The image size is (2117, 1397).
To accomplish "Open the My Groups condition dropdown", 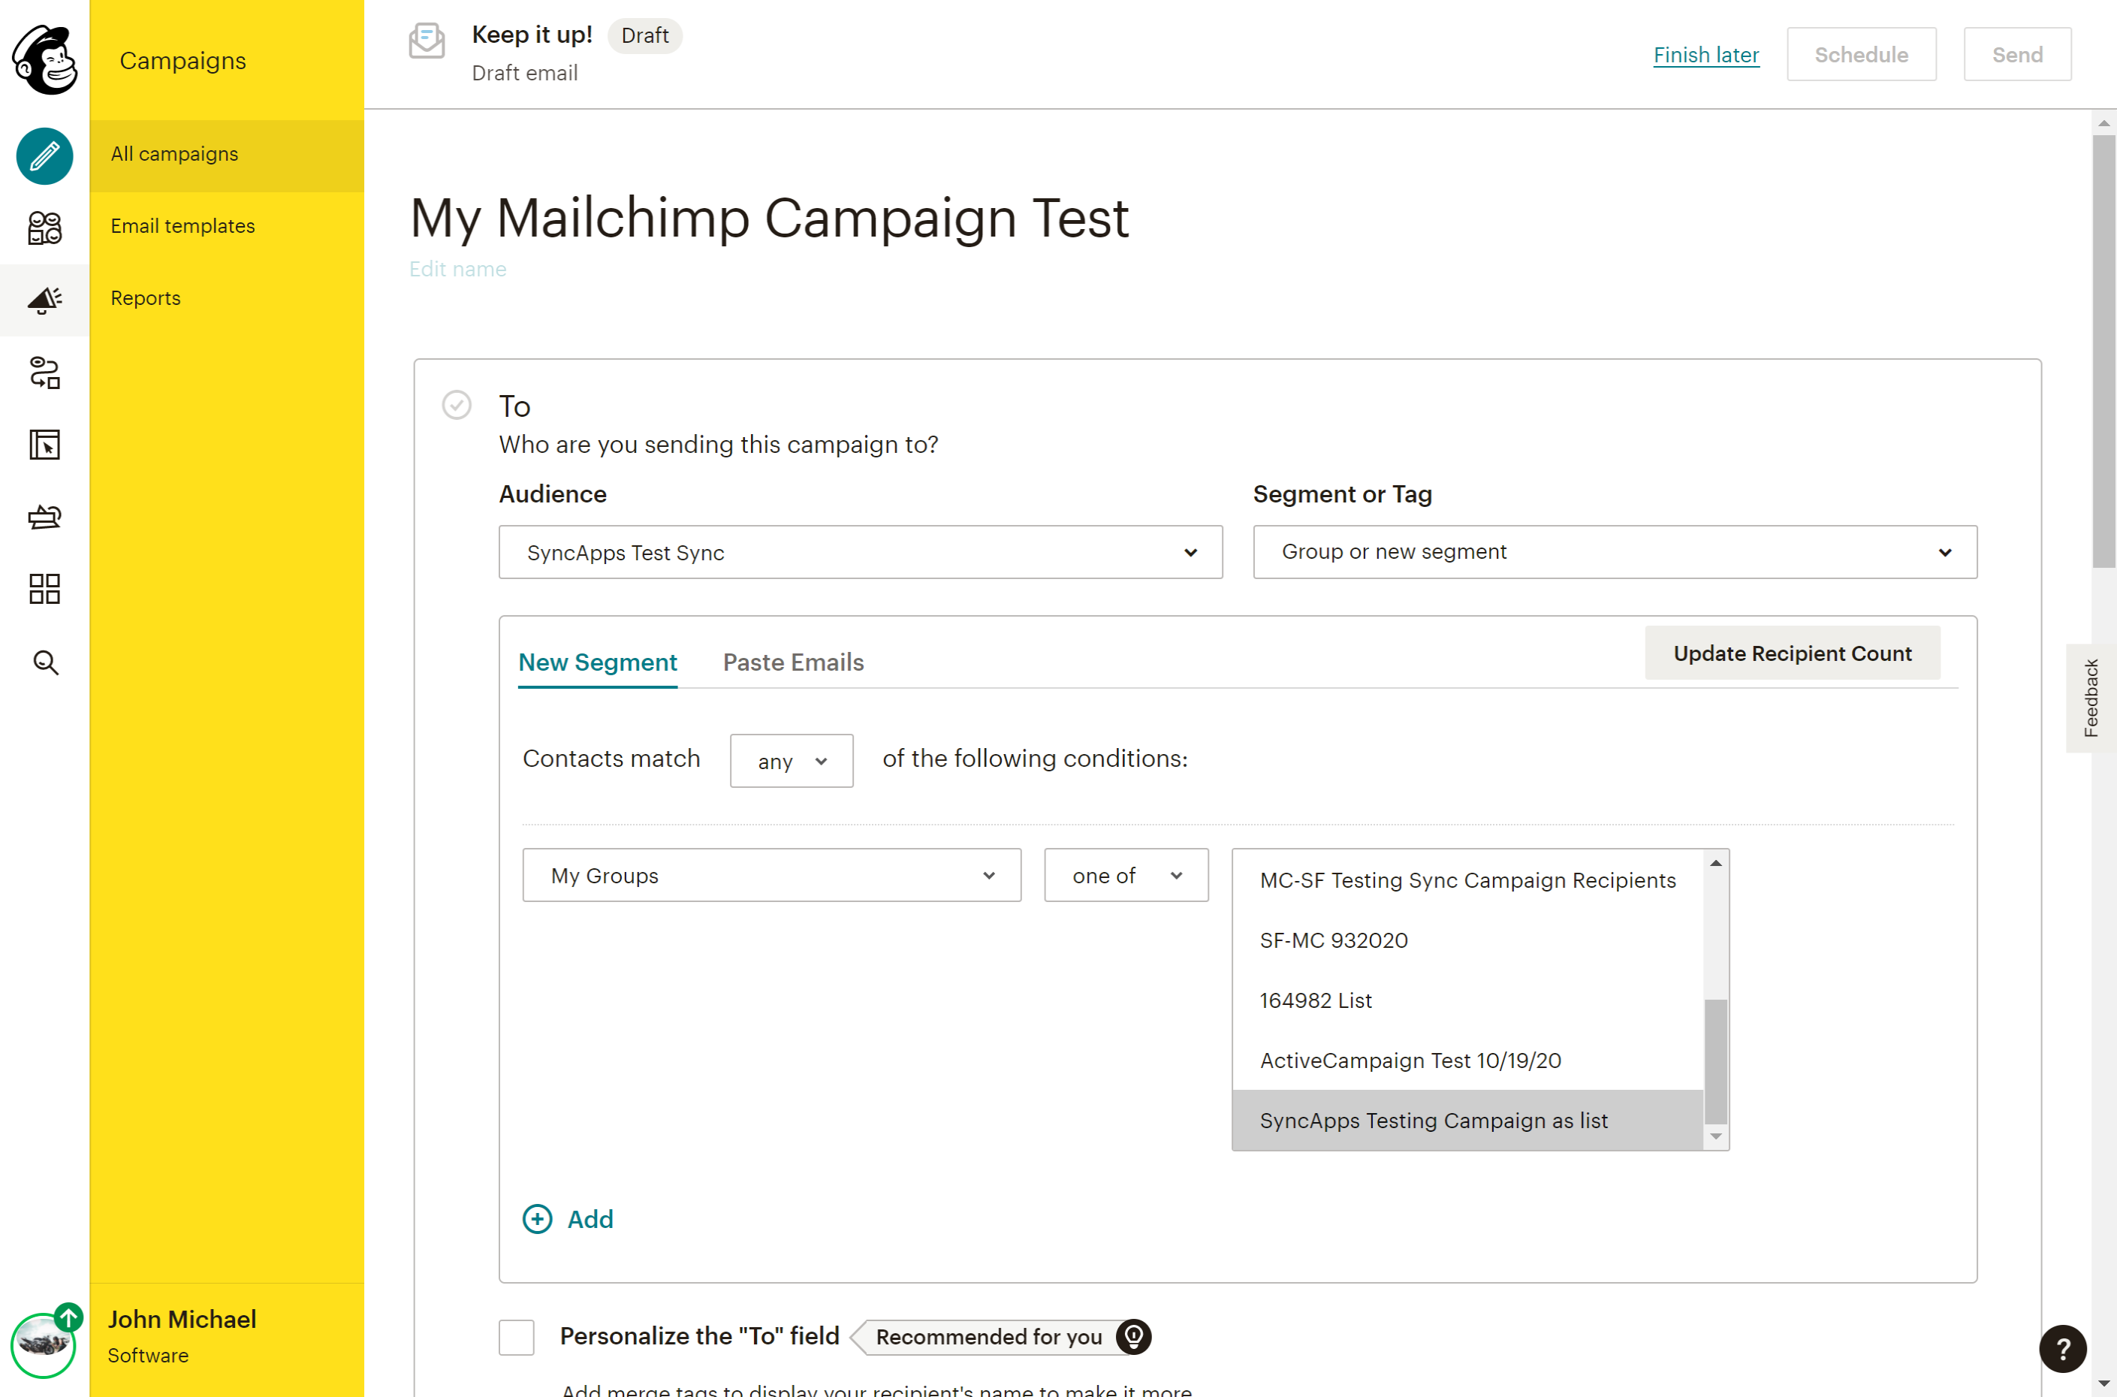I will click(771, 875).
